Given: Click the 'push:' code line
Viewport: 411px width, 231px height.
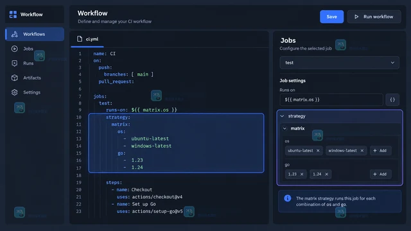Looking at the screenshot, I should (x=105, y=67).
